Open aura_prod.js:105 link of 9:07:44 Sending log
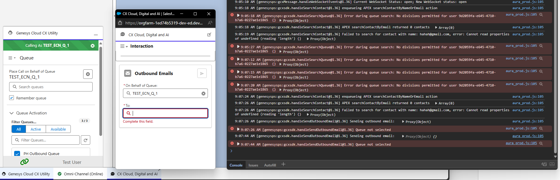This screenshot has height=180, width=560. tap(528, 136)
